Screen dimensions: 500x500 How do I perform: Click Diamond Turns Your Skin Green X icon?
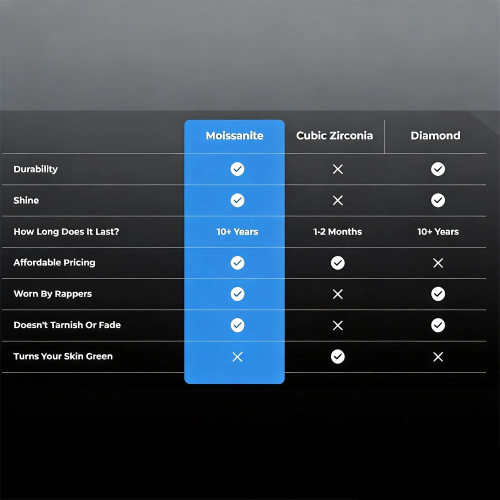click(438, 356)
